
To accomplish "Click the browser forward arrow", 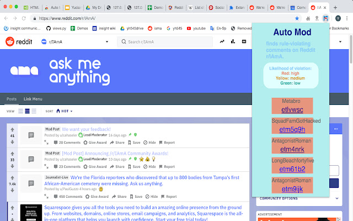I will (x=15, y=18).
